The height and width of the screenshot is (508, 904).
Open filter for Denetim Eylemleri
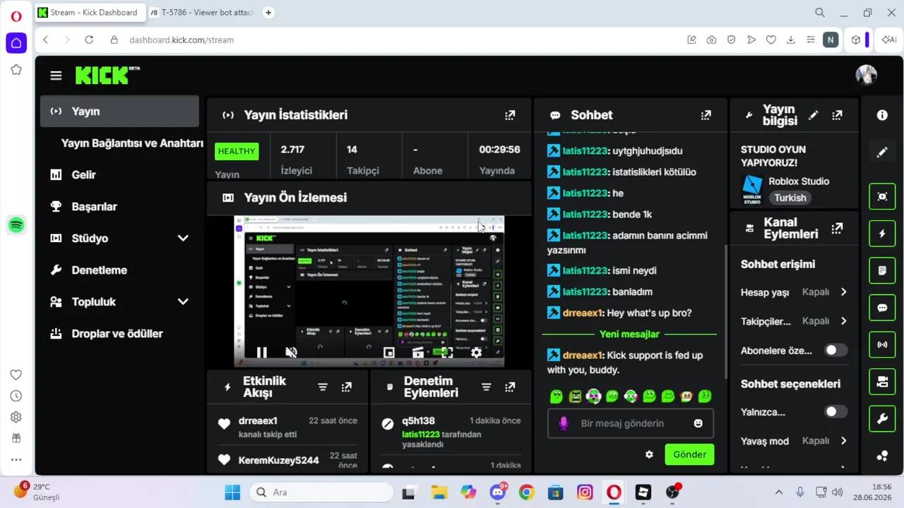pos(486,387)
